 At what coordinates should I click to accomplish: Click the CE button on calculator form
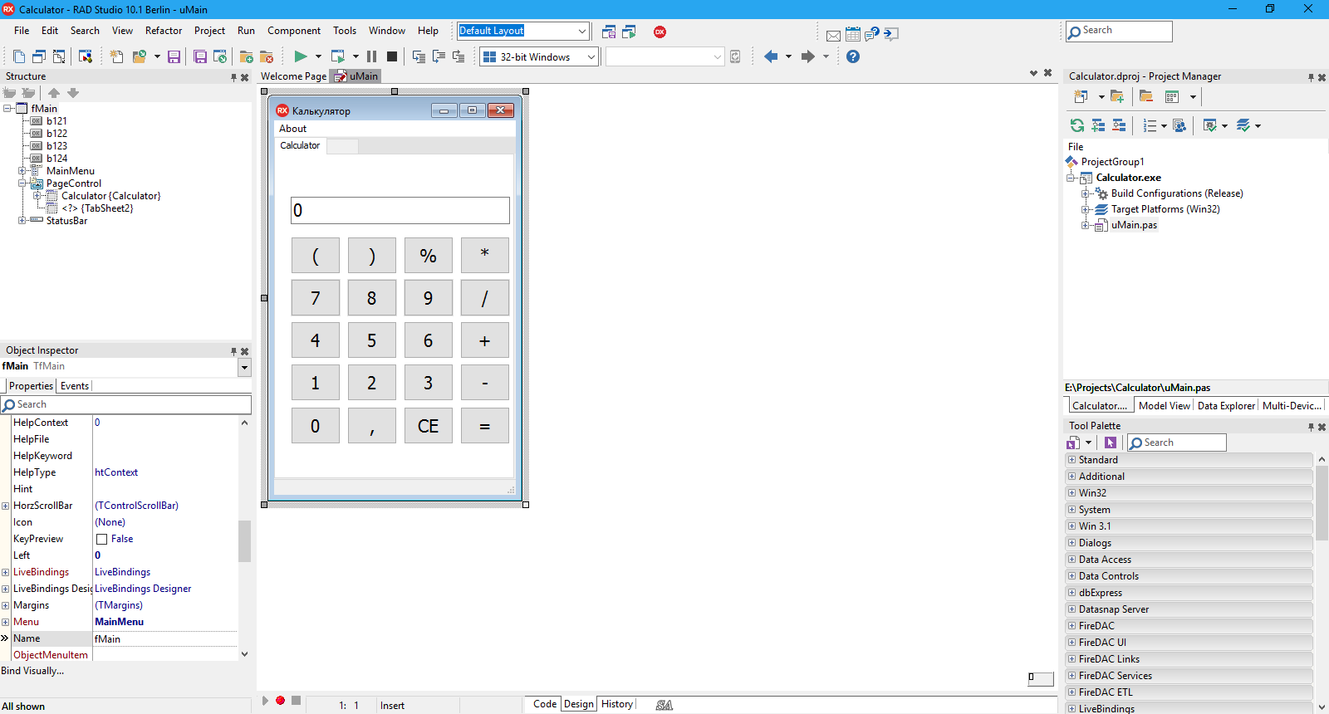tap(428, 426)
